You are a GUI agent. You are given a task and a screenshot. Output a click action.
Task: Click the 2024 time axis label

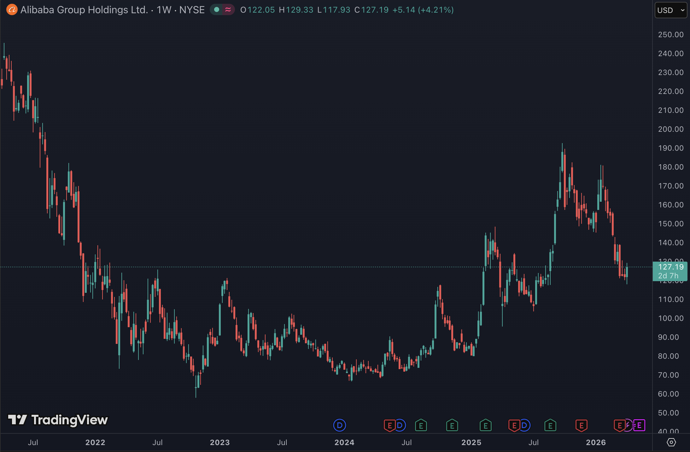point(344,442)
